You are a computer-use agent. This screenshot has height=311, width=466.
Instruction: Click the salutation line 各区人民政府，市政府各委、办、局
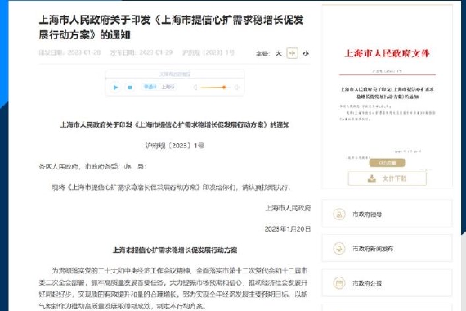pos(92,166)
